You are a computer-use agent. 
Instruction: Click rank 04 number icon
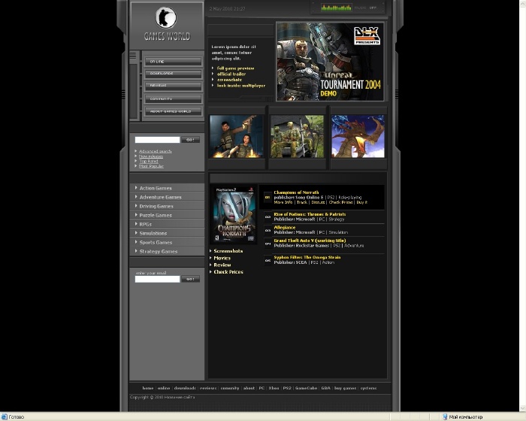268,244
